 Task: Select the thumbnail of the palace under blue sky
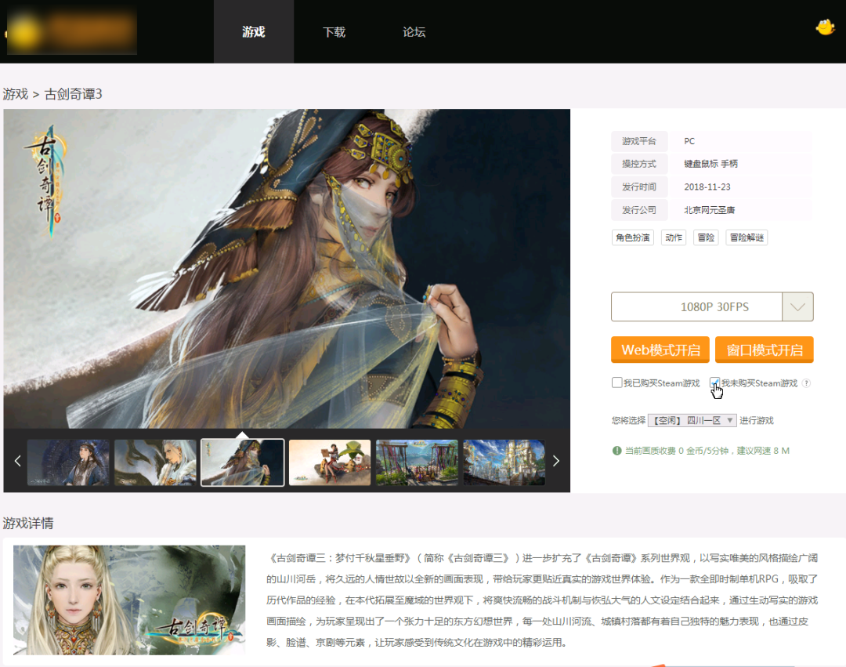click(504, 462)
